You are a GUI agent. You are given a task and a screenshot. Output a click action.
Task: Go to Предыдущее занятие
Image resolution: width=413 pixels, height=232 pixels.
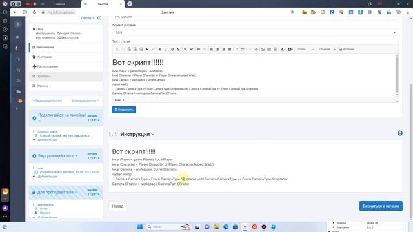(x=47, y=101)
